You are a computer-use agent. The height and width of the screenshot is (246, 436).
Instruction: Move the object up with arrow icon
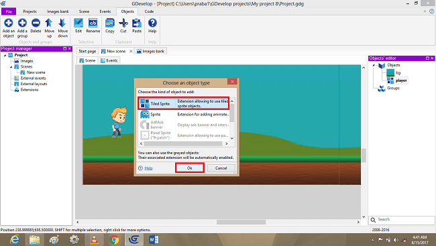[49, 23]
